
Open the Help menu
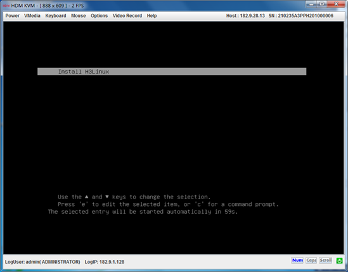click(x=151, y=16)
